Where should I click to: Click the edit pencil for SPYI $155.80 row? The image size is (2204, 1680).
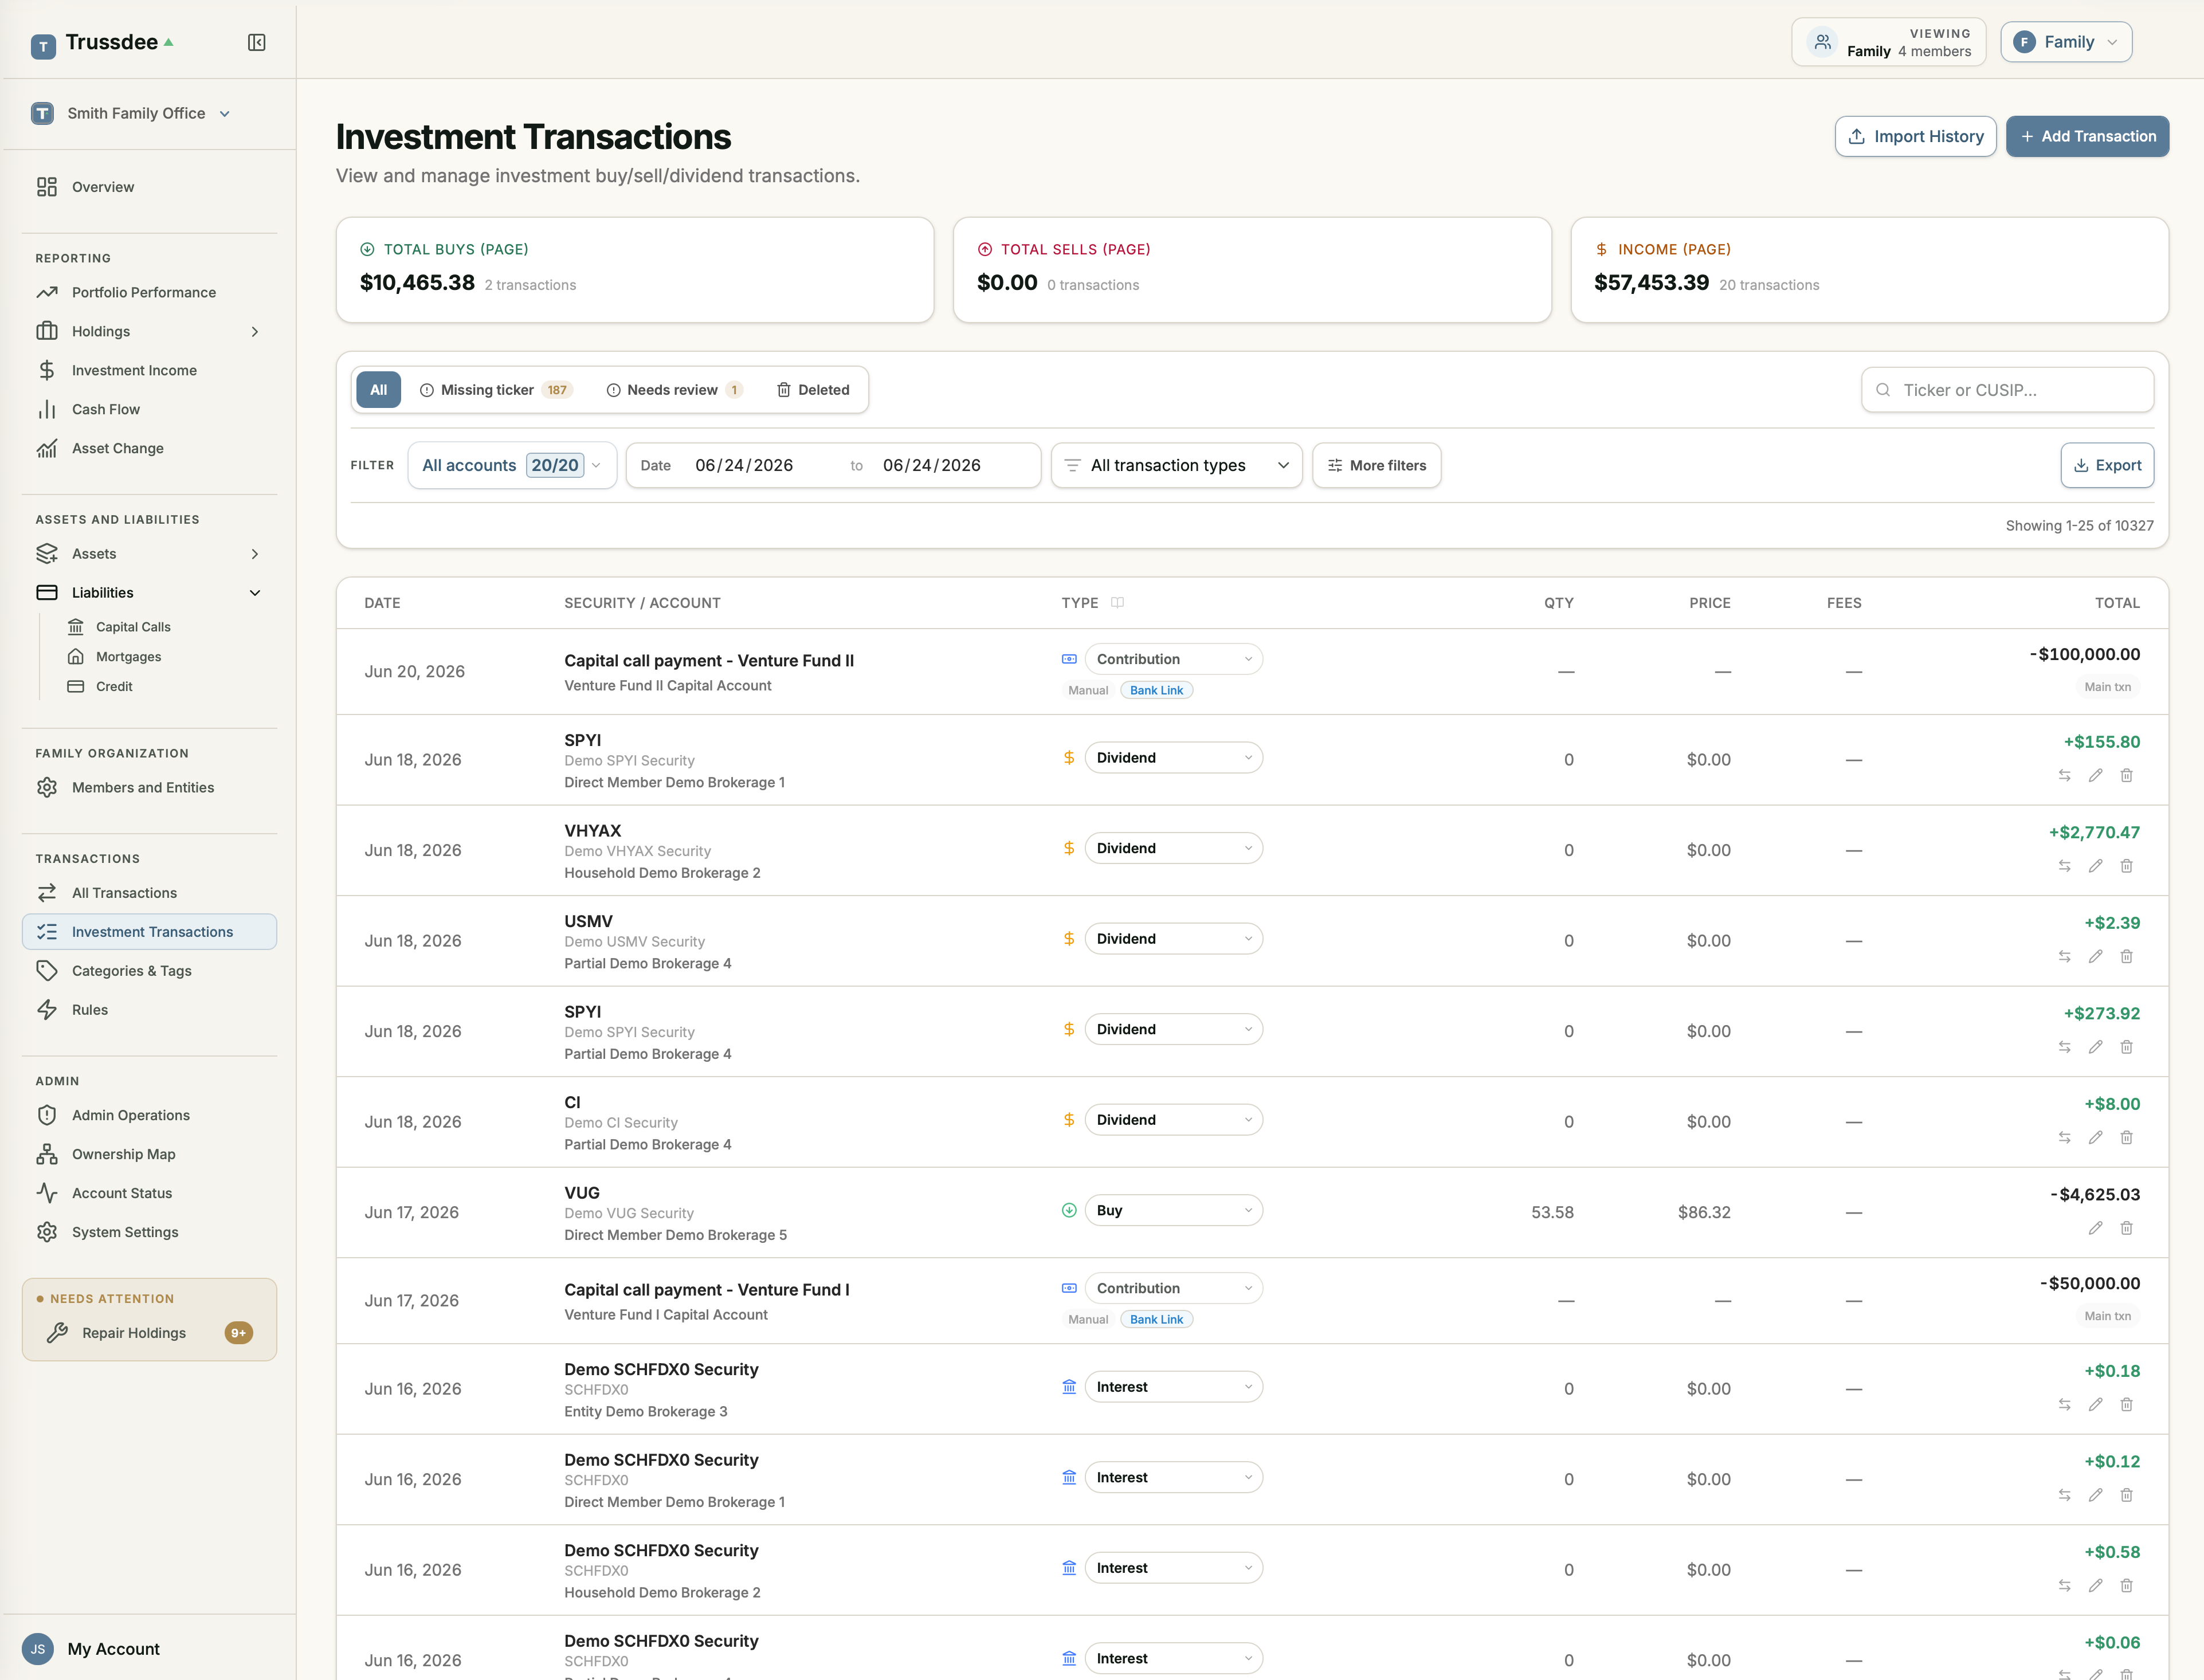[x=2095, y=775]
